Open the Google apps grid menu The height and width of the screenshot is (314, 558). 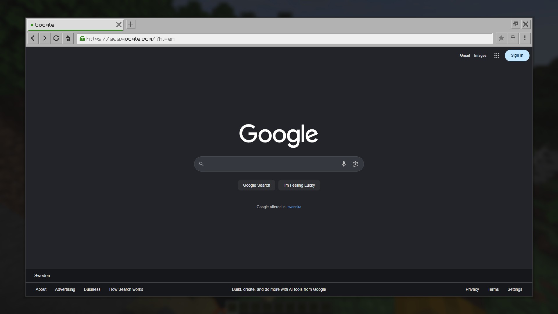tap(497, 56)
